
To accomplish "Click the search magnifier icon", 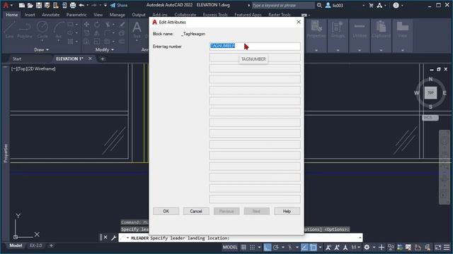I will (319, 5).
